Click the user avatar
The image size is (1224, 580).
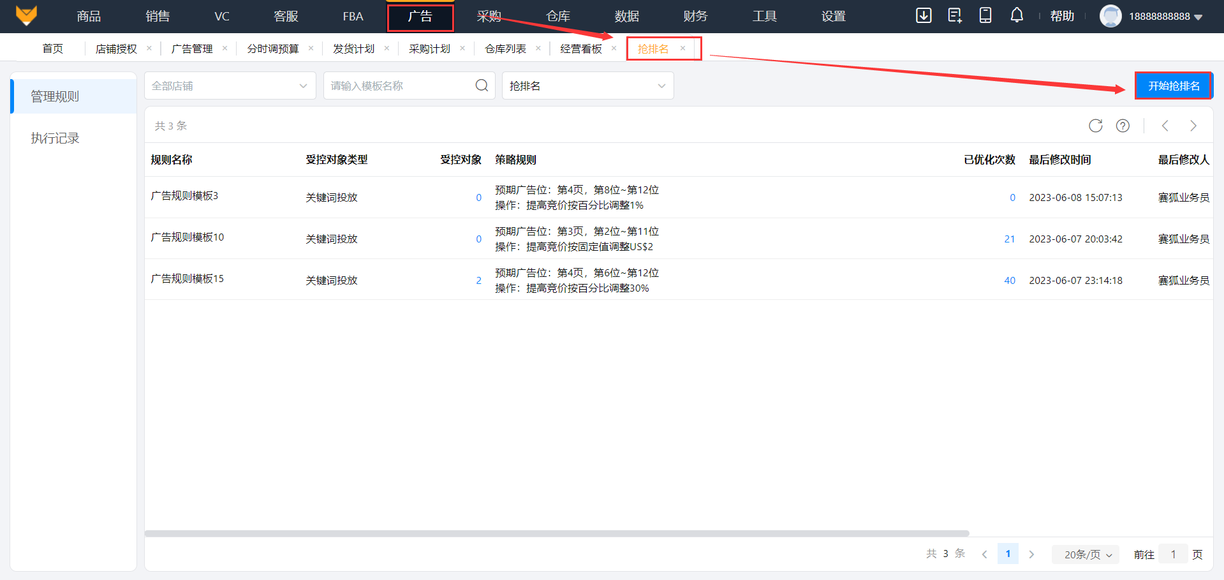(1110, 16)
